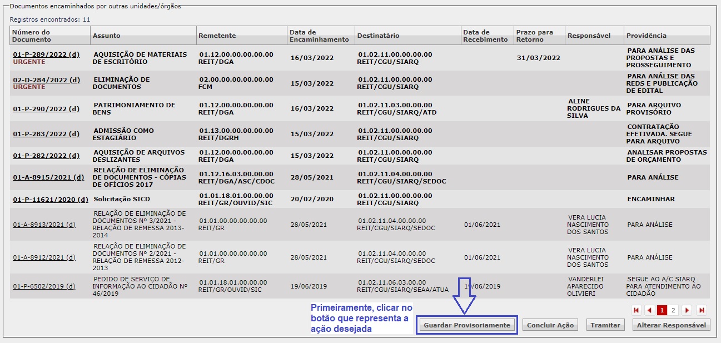This screenshot has width=721, height=343.
Task: Open document 02-D-284/2022 (d)
Action: (46, 80)
